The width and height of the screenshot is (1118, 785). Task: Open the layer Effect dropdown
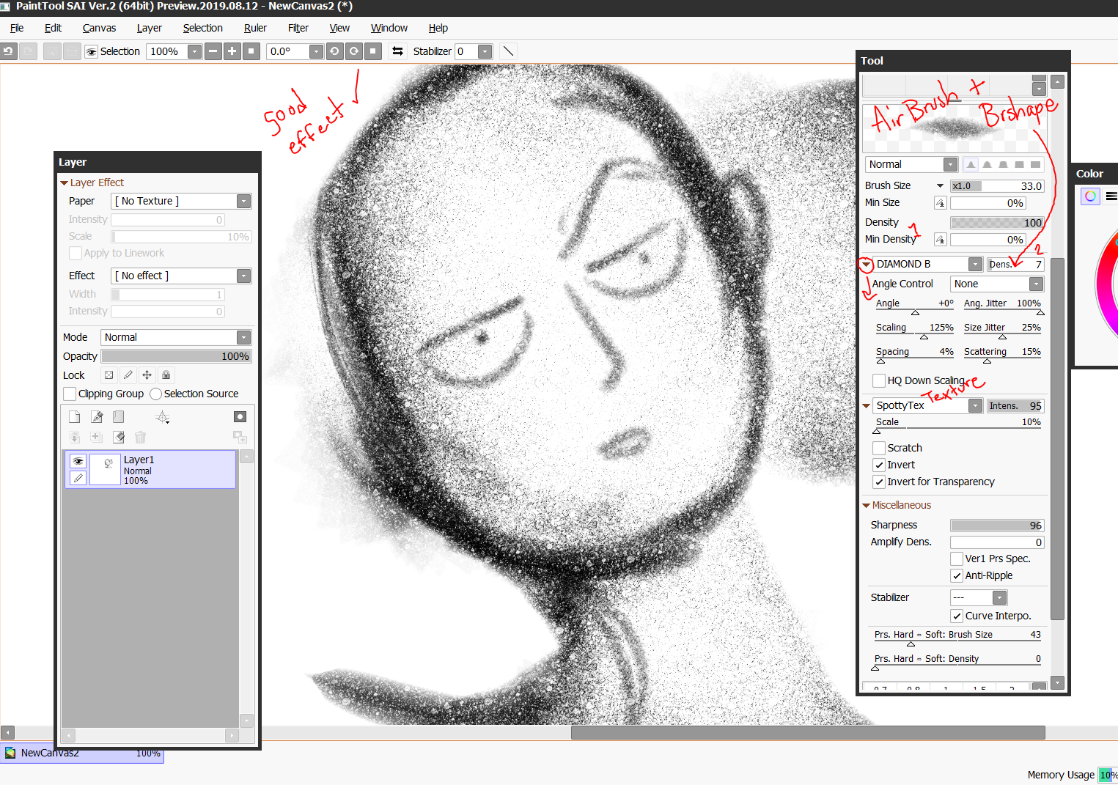coord(181,276)
